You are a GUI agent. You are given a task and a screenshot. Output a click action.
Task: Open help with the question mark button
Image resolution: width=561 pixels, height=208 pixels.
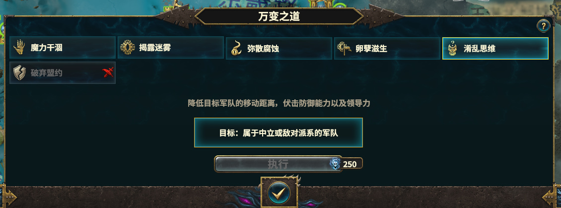(543, 26)
